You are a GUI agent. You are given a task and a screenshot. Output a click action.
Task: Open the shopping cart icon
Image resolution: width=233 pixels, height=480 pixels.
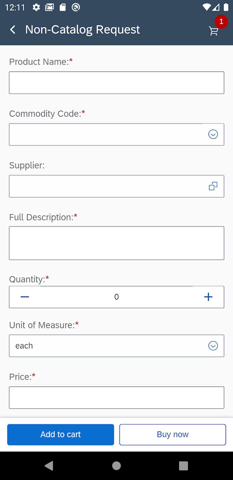click(x=214, y=31)
